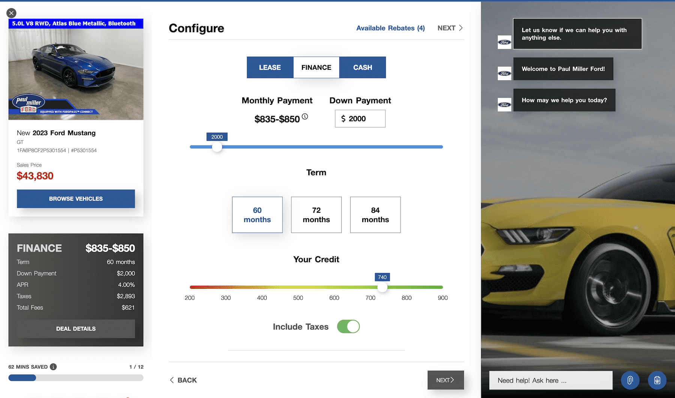The width and height of the screenshot is (675, 398).
Task: Click the Down Payment $2,000 summary value
Action: (126, 273)
